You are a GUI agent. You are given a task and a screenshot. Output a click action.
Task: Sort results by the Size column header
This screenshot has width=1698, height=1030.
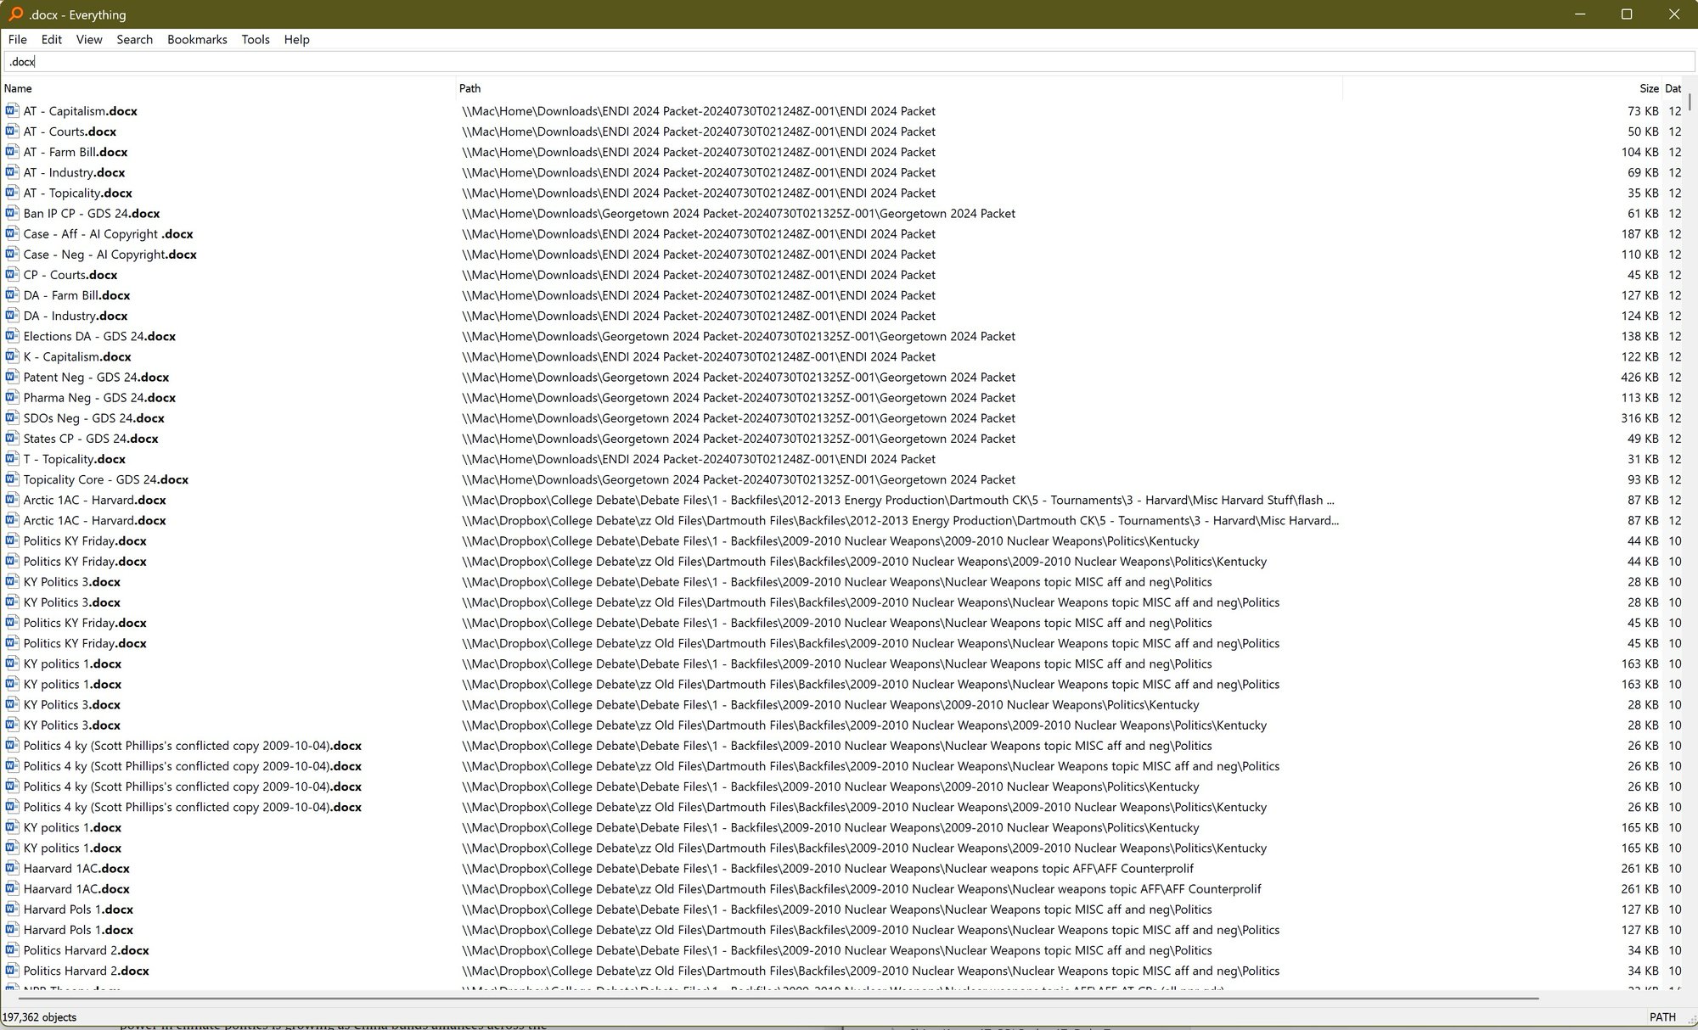pos(1649,88)
